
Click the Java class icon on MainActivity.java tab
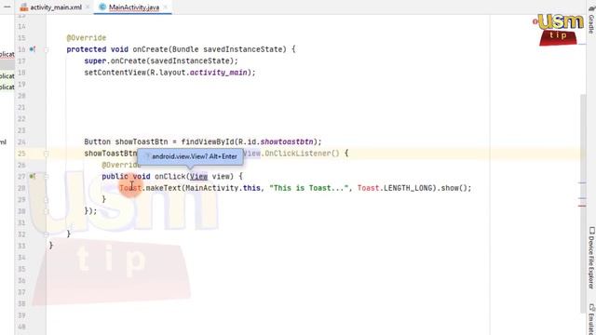pos(102,7)
